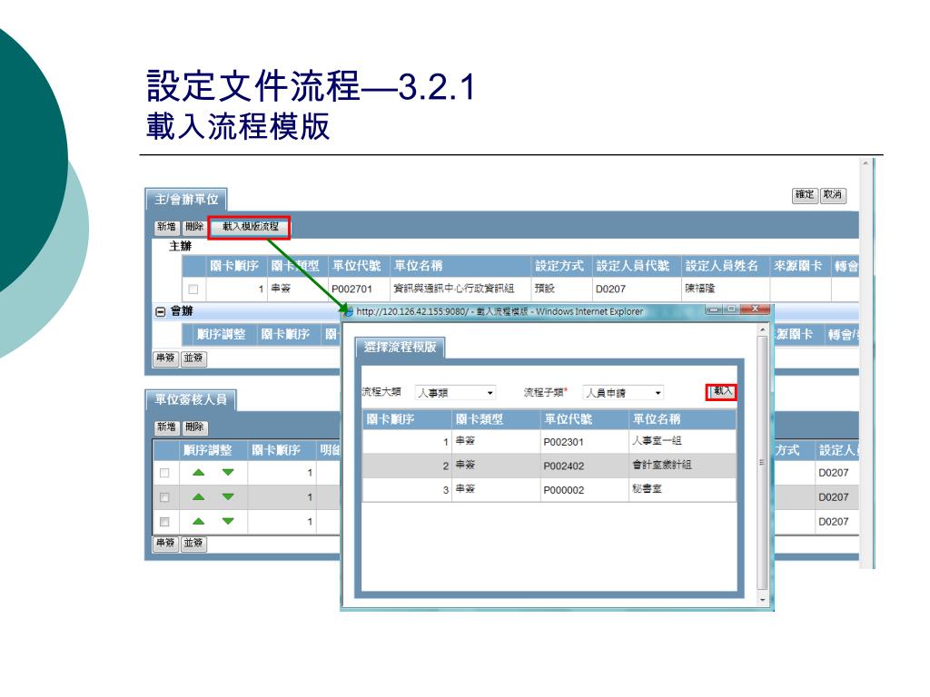Click 關卡類型 header in popup table
930x697 pixels.
point(496,419)
